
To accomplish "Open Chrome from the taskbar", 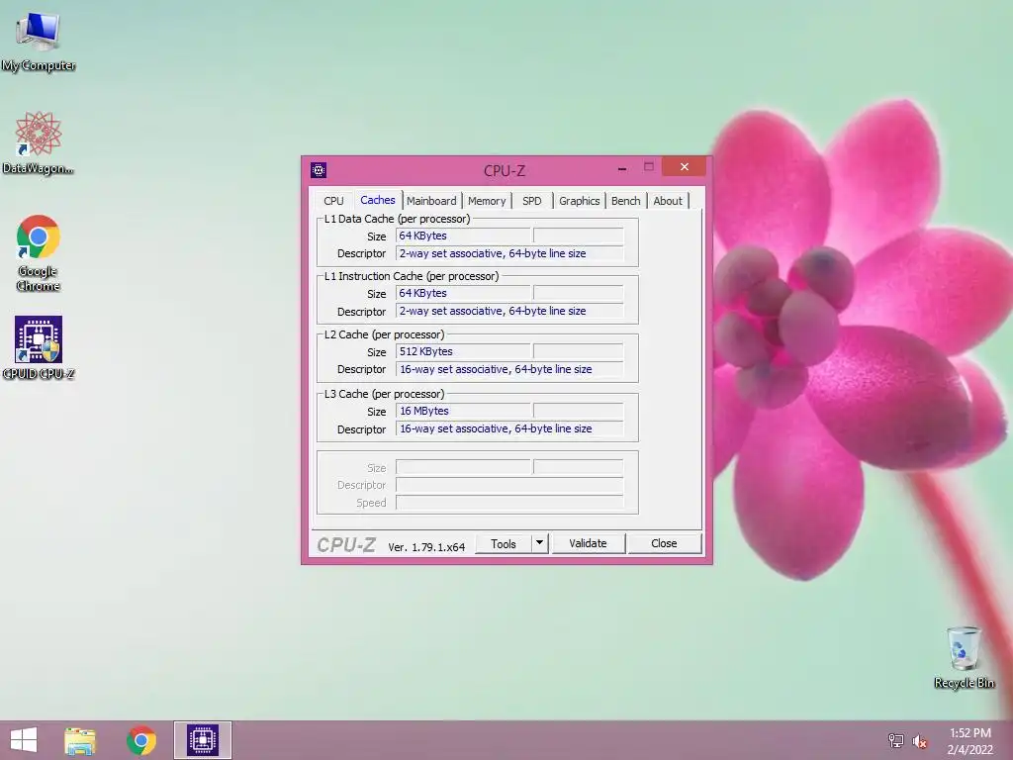I will pyautogui.click(x=141, y=740).
